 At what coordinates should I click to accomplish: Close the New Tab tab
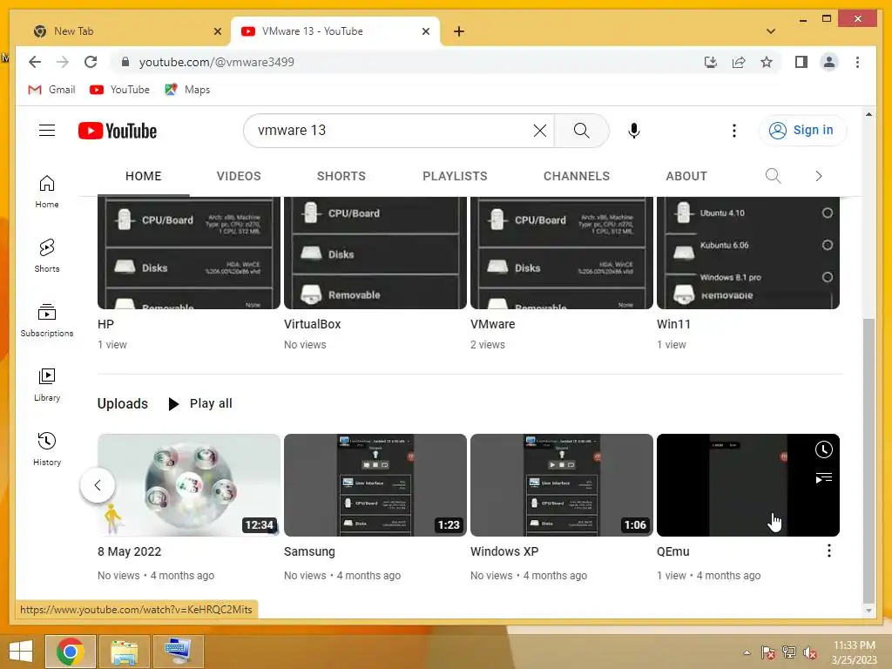[217, 31]
